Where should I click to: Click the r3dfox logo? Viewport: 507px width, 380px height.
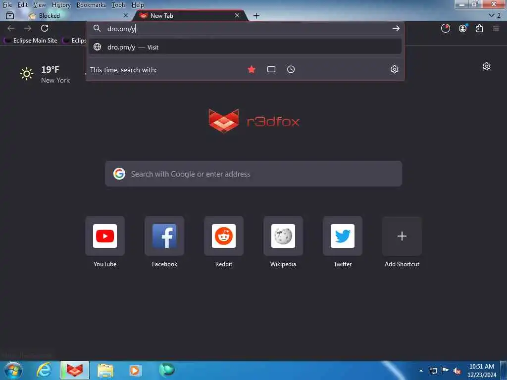pyautogui.click(x=254, y=121)
